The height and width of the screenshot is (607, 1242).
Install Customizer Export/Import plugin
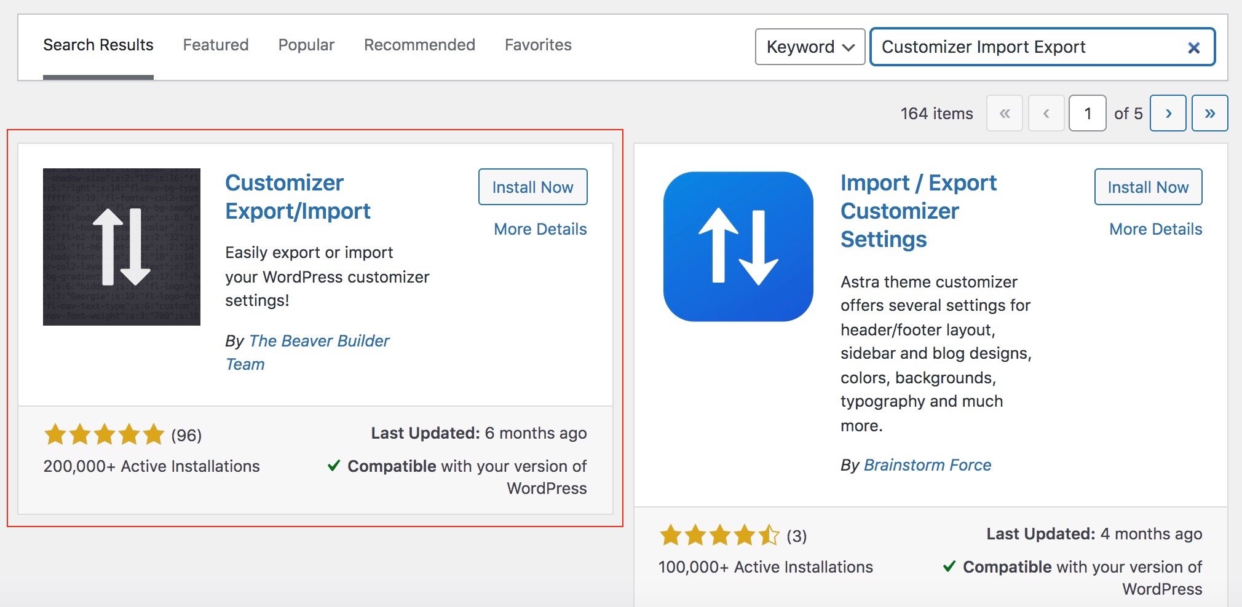click(532, 187)
